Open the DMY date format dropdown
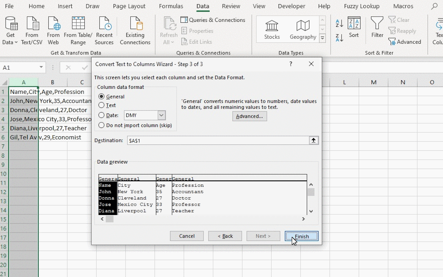The image size is (443, 277). pyautogui.click(x=161, y=115)
